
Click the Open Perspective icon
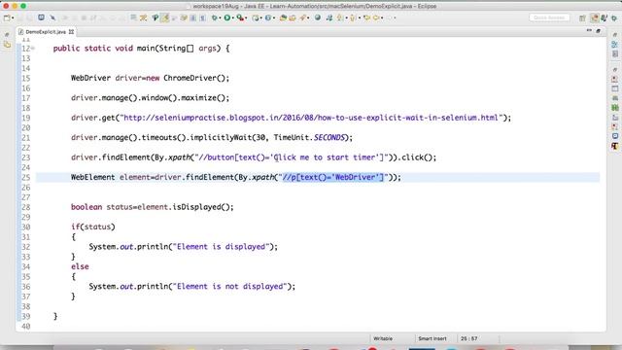pos(582,18)
